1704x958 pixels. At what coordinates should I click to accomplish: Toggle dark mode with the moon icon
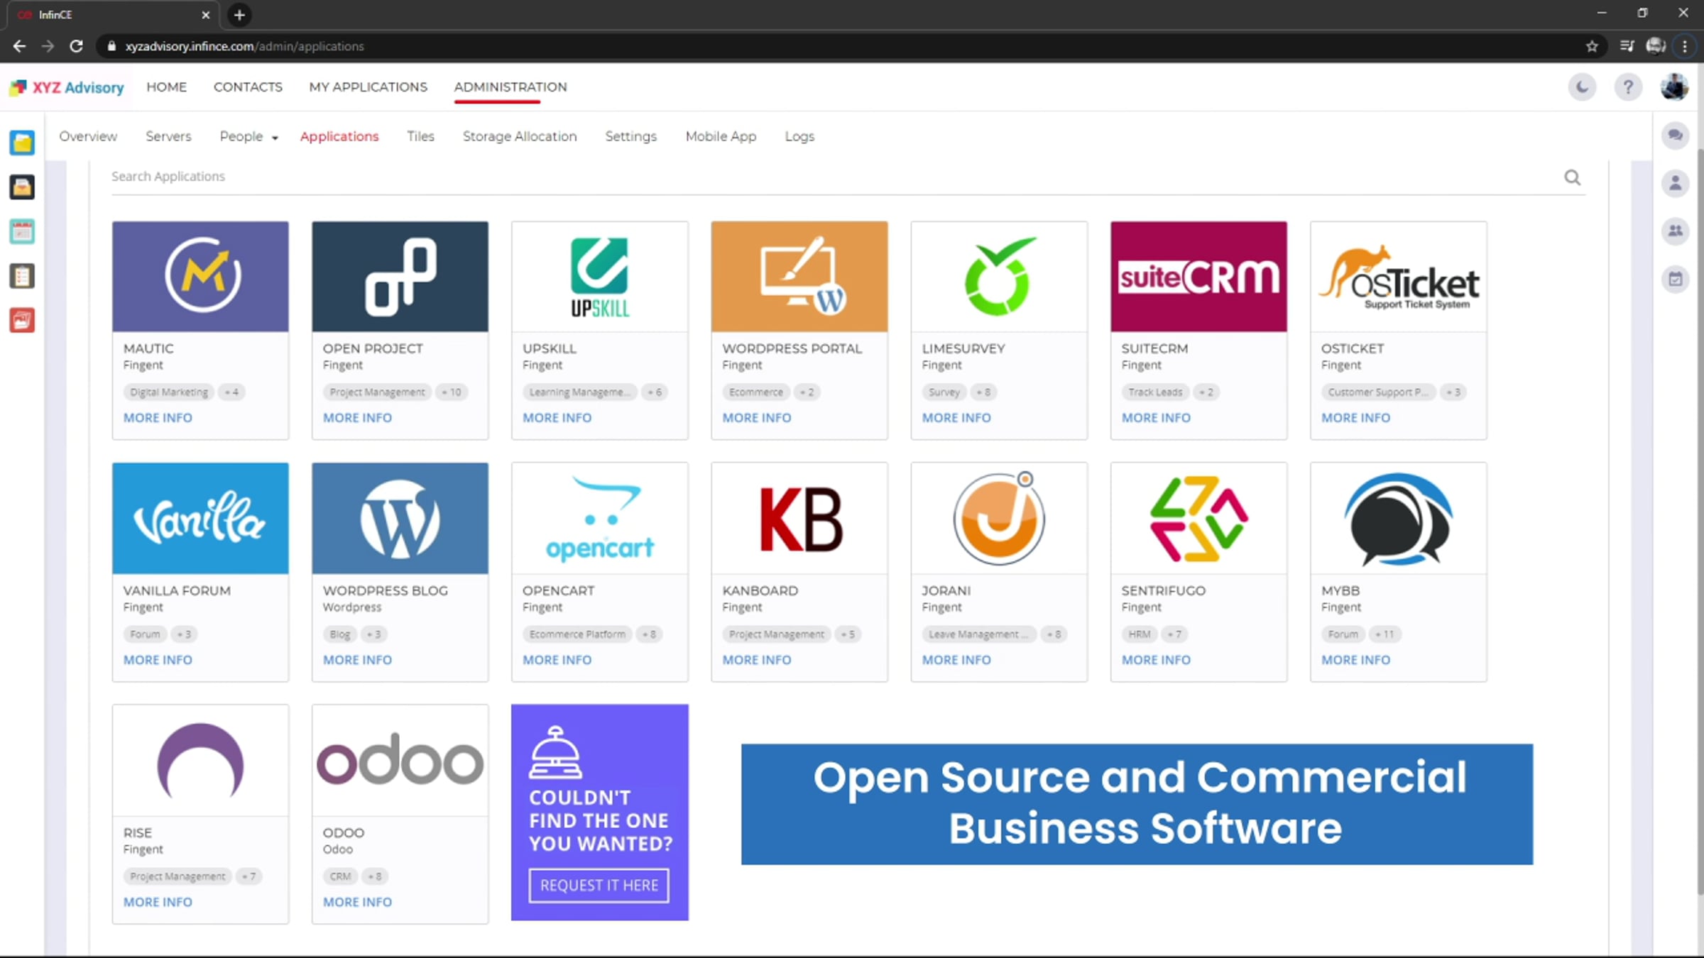(1583, 87)
